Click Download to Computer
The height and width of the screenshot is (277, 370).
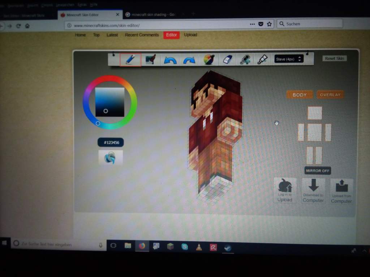click(313, 191)
